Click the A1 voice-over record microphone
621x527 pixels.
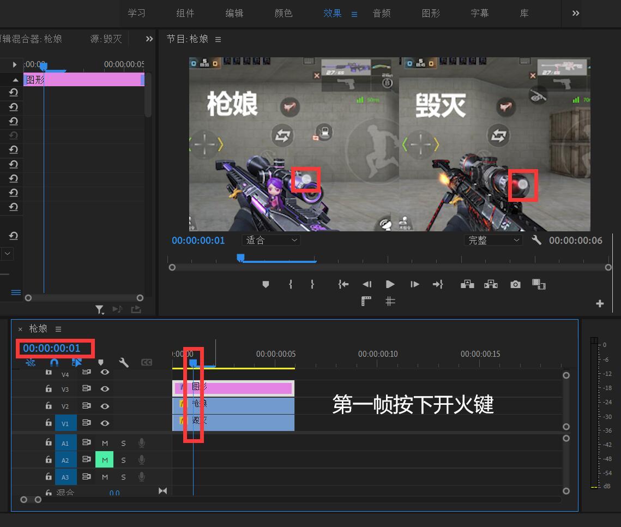(141, 443)
